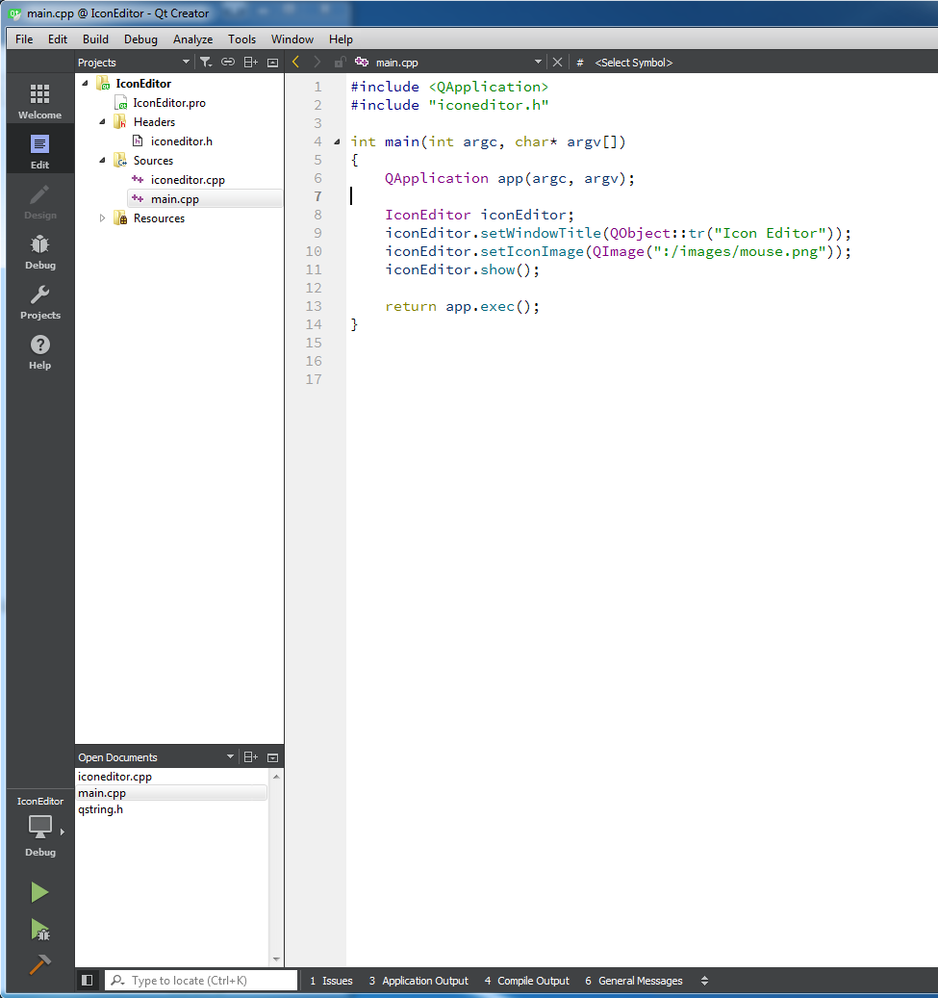Viewport: 938px width, 998px height.
Task: Open the Help mode
Action: pos(39,352)
